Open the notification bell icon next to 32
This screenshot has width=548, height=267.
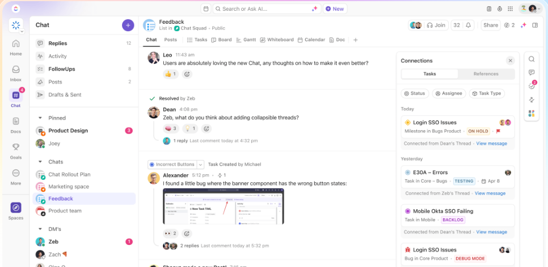469,25
